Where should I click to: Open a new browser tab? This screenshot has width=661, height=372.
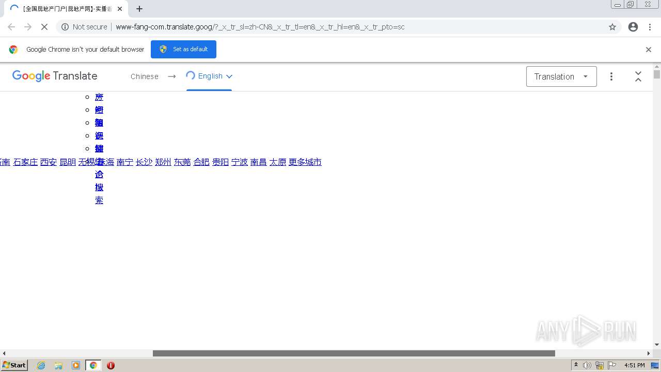[139, 9]
